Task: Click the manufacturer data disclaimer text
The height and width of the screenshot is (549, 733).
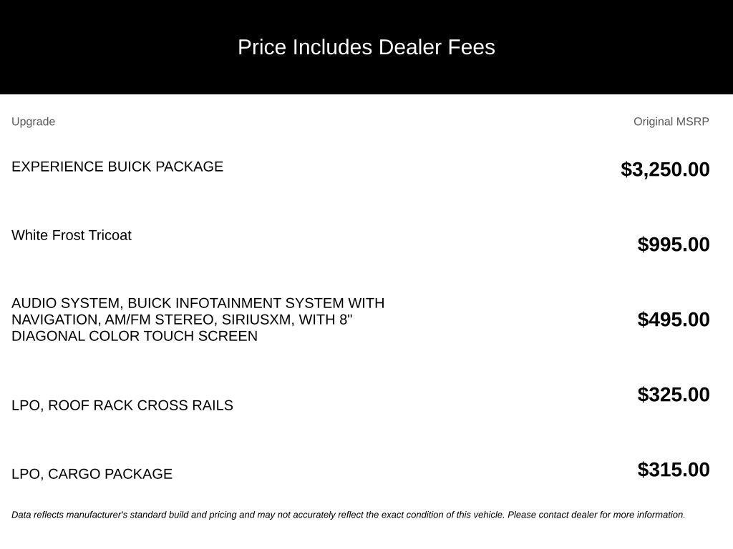Action: pyautogui.click(x=349, y=515)
